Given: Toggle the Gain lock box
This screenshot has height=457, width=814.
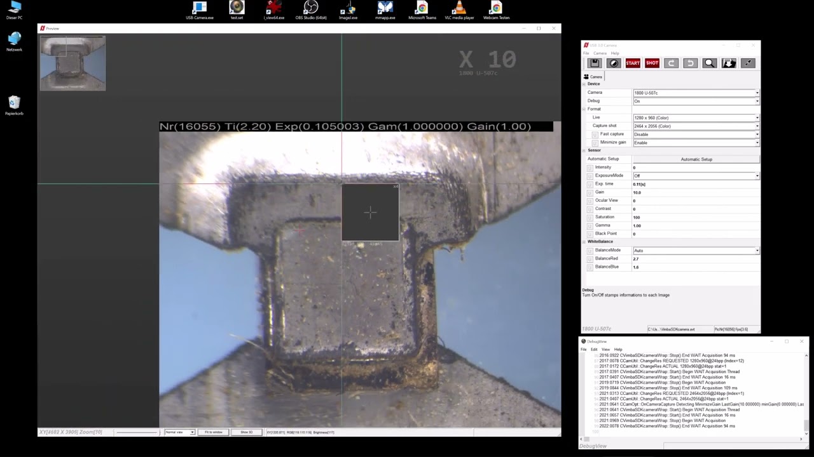Looking at the screenshot, I should point(590,192).
